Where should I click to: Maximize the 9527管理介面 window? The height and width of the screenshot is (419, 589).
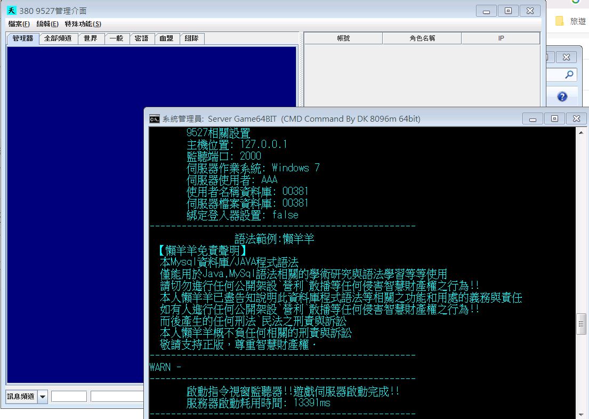click(508, 11)
